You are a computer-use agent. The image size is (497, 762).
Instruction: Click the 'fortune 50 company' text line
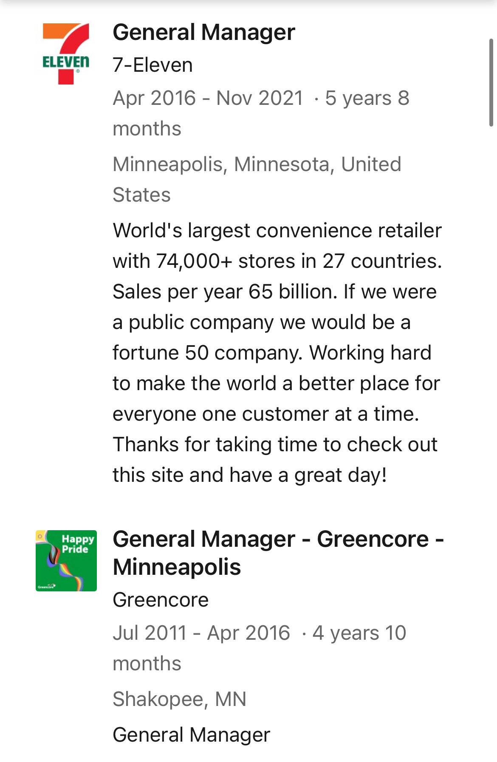point(207,353)
